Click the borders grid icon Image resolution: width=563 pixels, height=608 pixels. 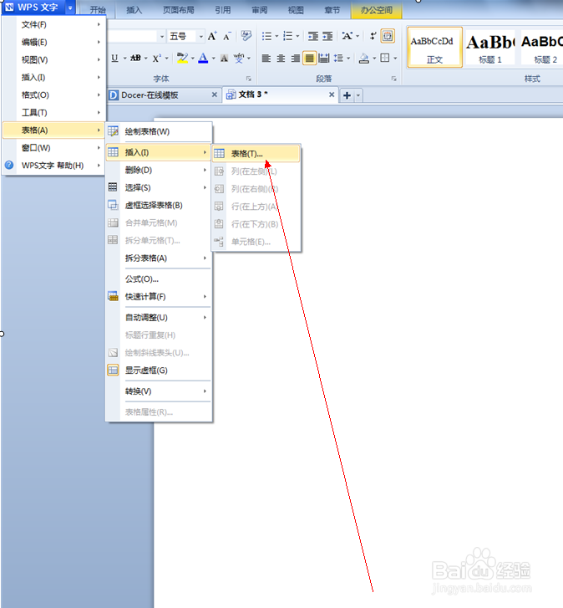click(x=385, y=59)
